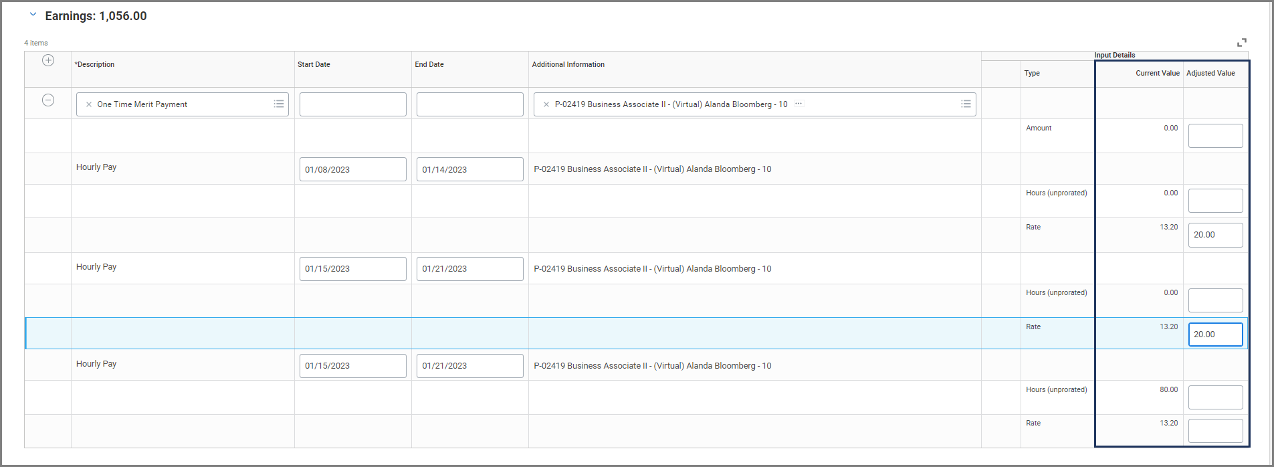Viewport: 1274px width, 467px height.
Task: Remove the P-02419 Additional Information selection
Action: 546,104
